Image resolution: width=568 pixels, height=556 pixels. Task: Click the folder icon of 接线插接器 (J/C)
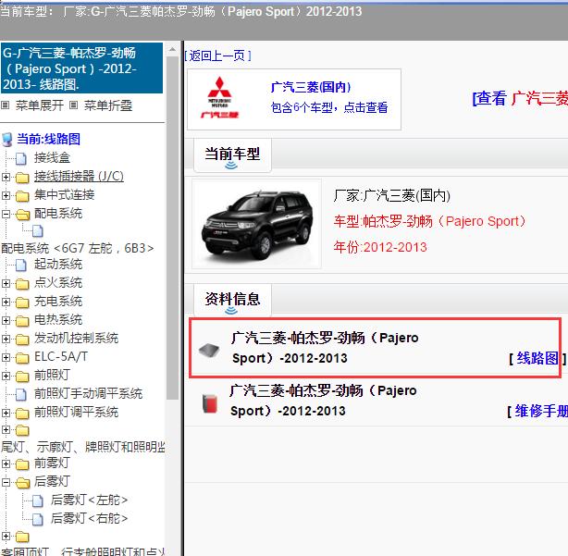[22, 177]
